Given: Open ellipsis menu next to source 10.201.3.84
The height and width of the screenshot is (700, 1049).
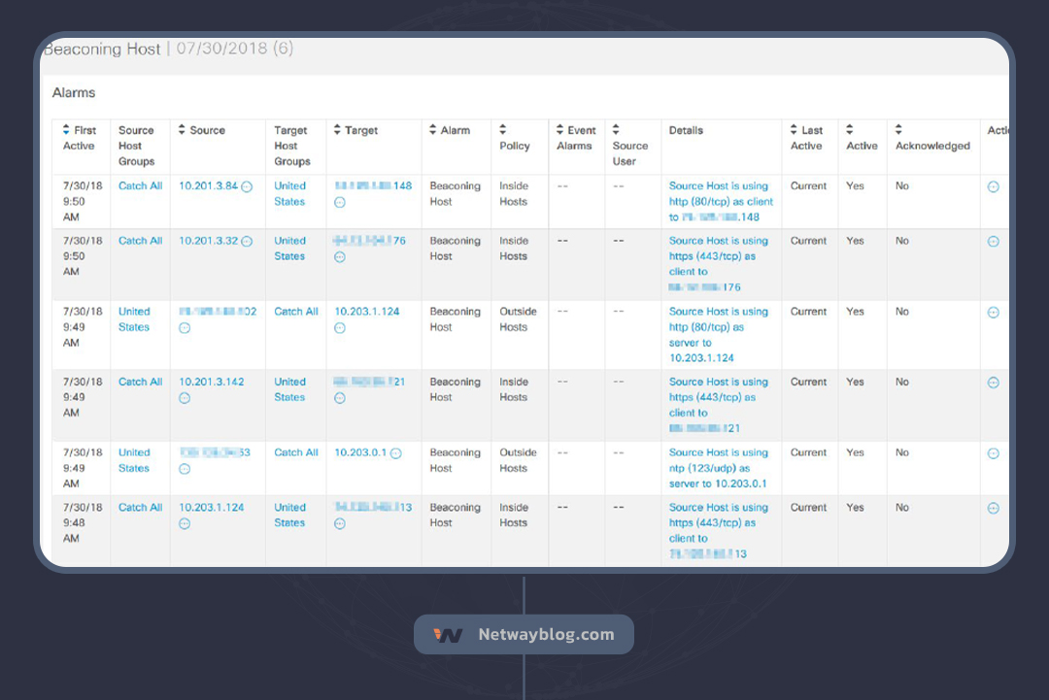Looking at the screenshot, I should [x=247, y=186].
